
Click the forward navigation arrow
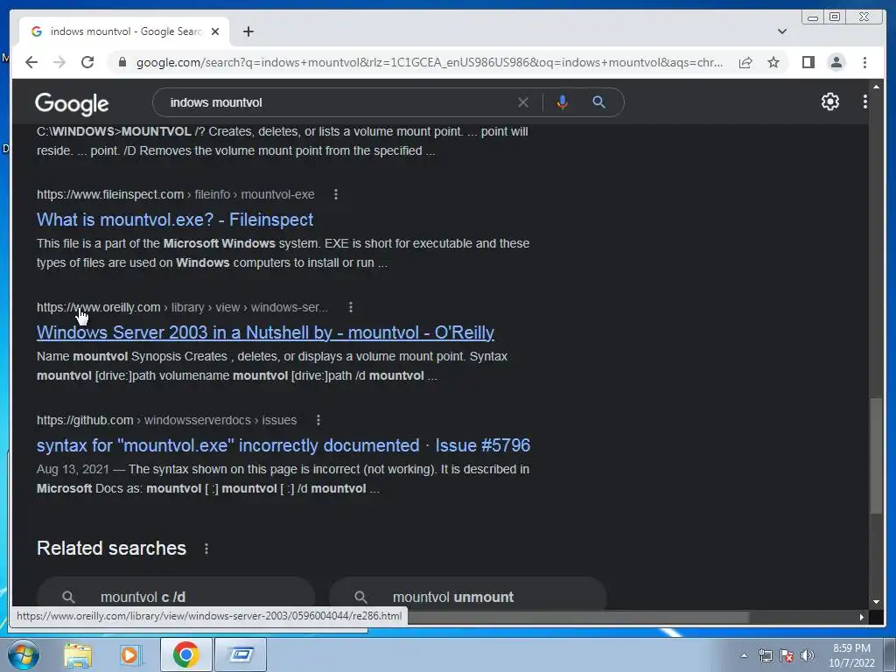(59, 62)
